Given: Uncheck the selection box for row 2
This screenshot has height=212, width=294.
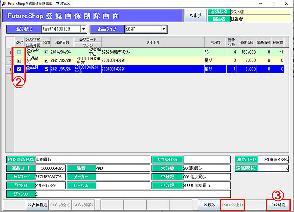Looking at the screenshot, I should coord(19,61).
